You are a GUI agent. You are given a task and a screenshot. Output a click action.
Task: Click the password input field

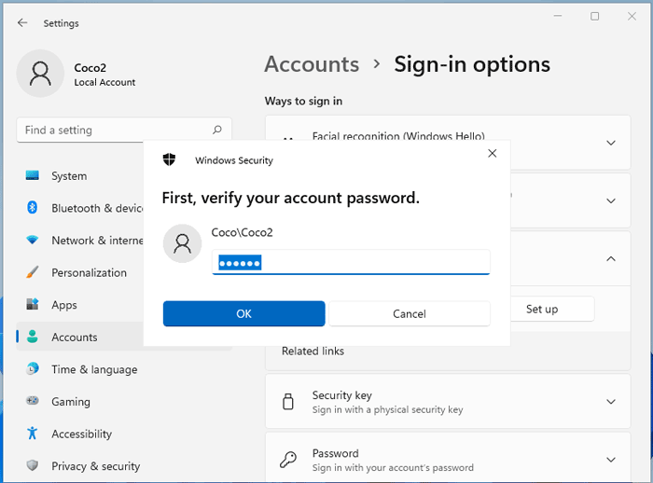click(x=351, y=262)
